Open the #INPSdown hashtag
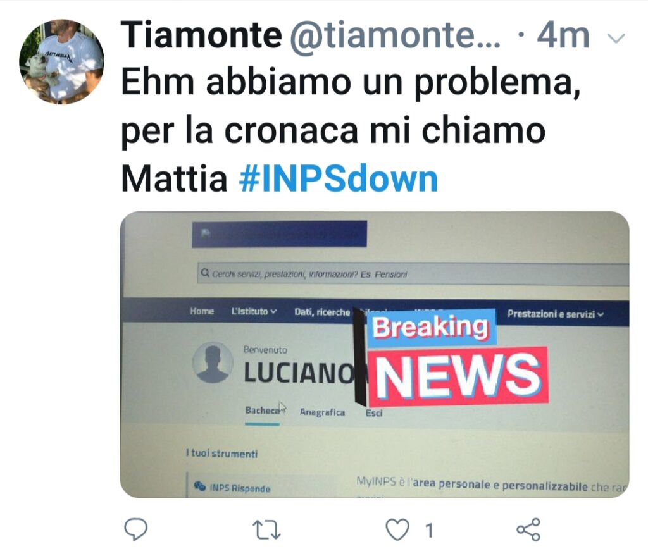648x556 pixels. (x=338, y=179)
